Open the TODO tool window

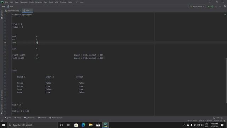pyautogui.click(x=18, y=118)
